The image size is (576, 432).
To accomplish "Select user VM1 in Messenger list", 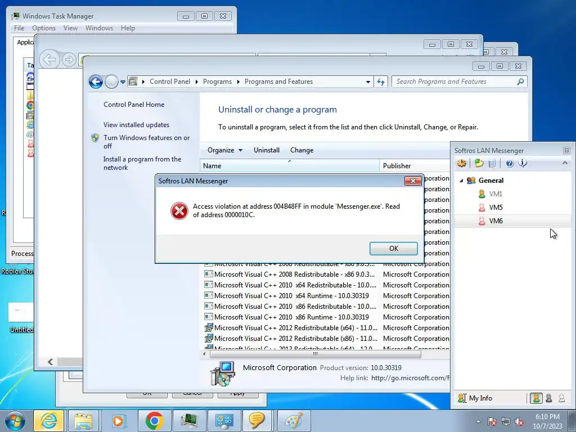I will point(496,194).
